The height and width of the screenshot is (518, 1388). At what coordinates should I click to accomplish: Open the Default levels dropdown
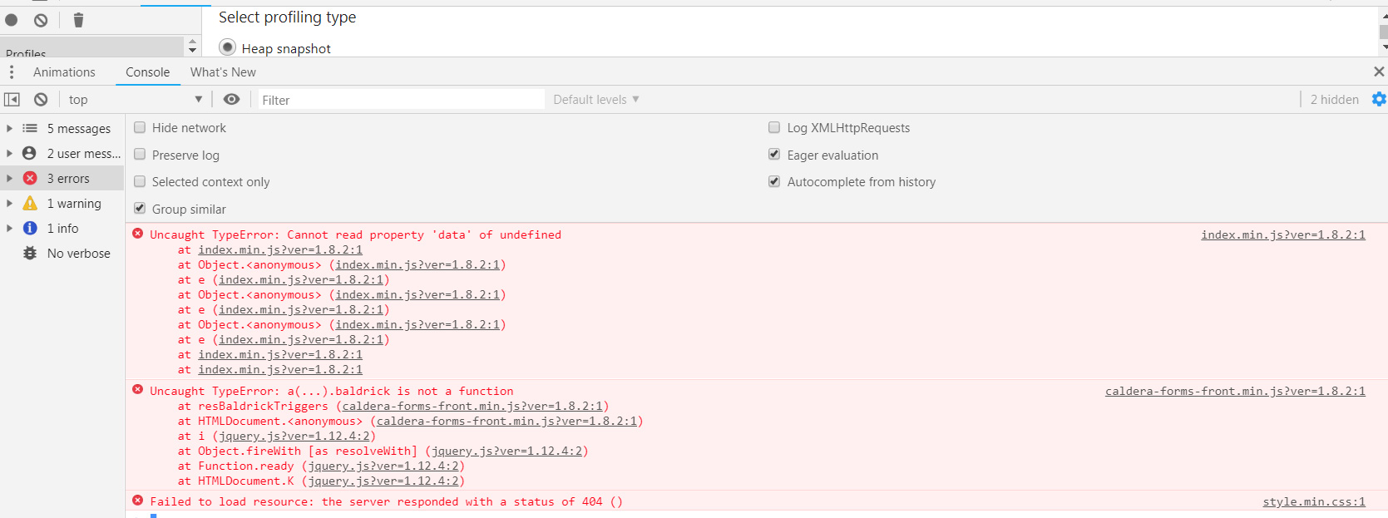click(x=596, y=100)
